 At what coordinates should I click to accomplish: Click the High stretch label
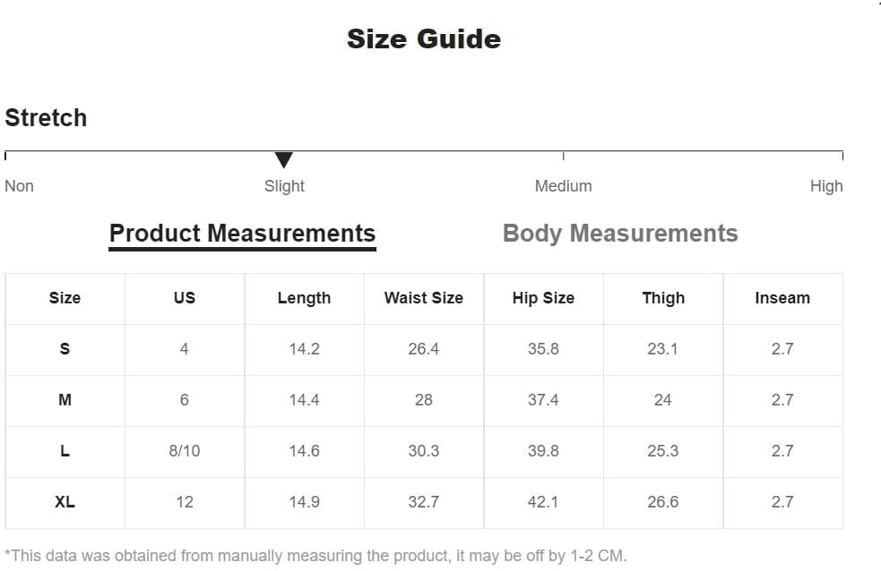tap(825, 186)
